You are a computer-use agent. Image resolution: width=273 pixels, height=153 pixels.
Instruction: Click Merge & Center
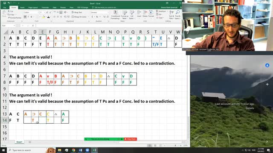(x=79, y=17)
